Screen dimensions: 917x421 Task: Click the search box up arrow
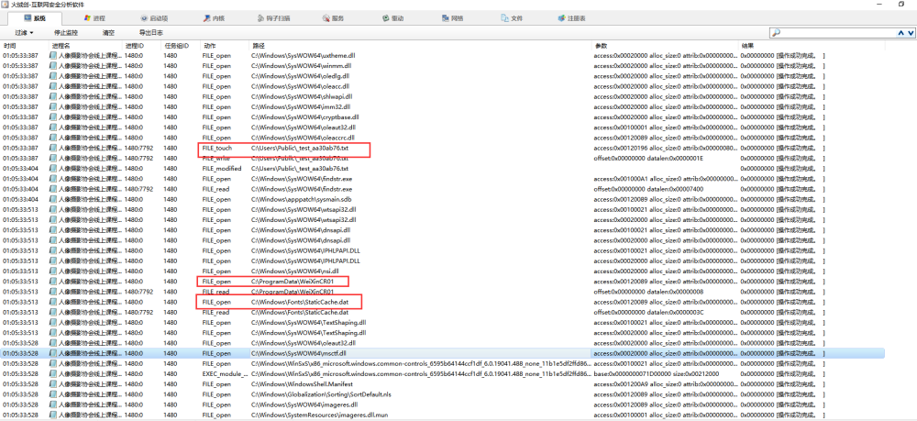tap(901, 33)
